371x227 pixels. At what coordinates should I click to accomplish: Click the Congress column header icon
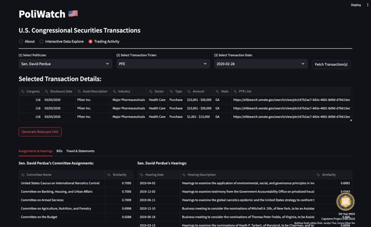pyautogui.click(x=23, y=91)
